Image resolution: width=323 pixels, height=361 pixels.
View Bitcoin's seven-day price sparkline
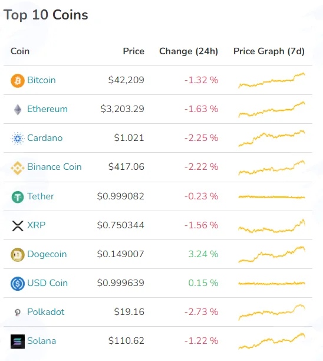pyautogui.click(x=272, y=80)
